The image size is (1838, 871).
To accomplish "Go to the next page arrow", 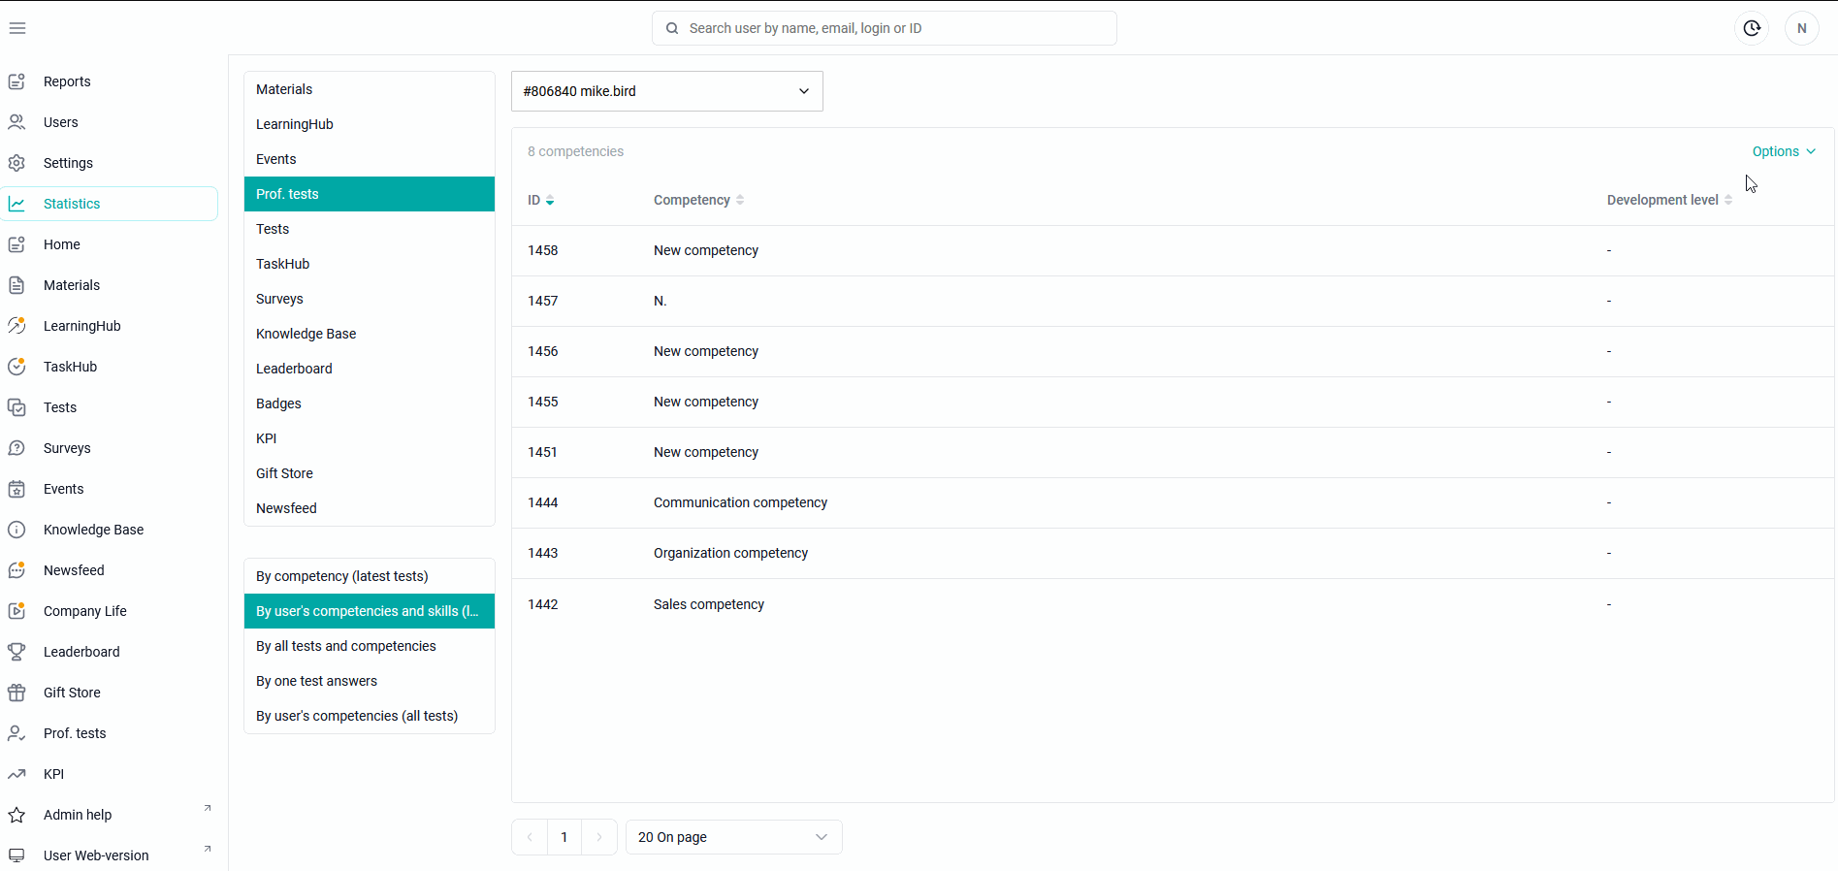I will click(x=599, y=837).
